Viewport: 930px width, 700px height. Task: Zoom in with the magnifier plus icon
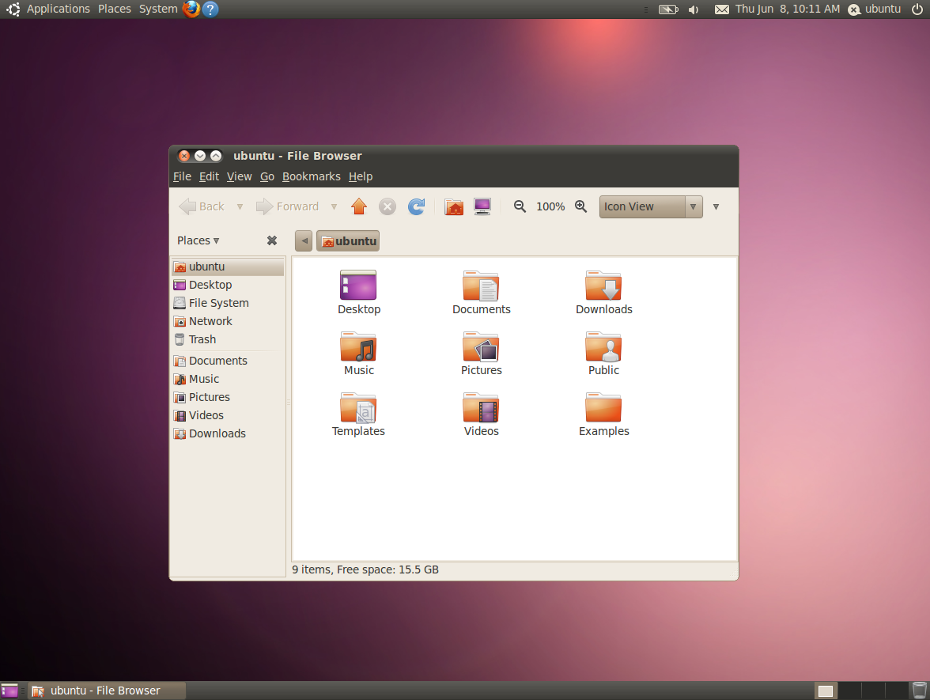tap(580, 206)
